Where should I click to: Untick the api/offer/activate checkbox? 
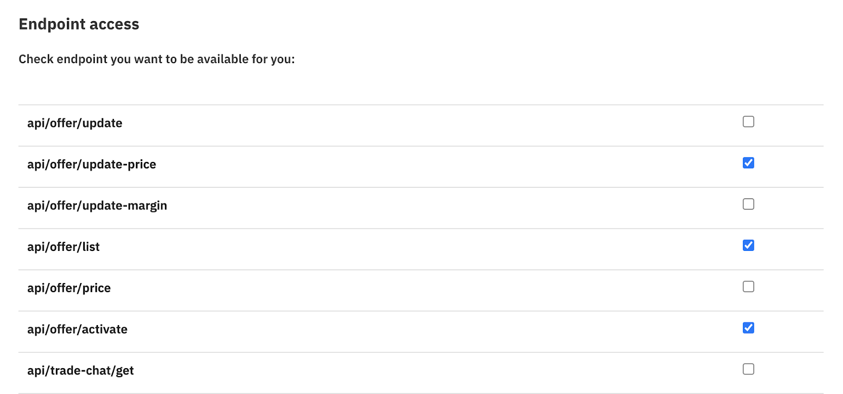point(748,328)
